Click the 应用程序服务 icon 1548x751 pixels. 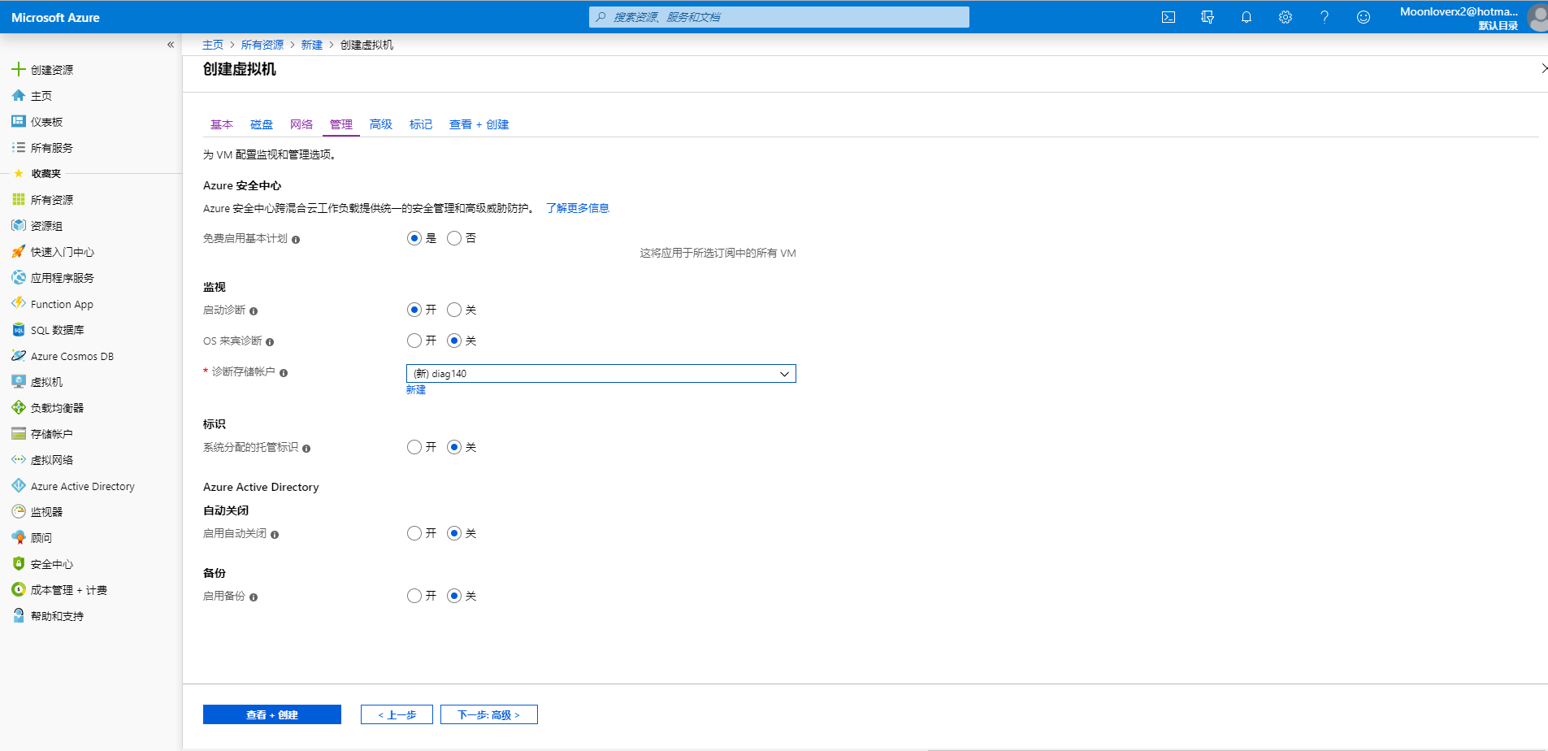point(18,277)
